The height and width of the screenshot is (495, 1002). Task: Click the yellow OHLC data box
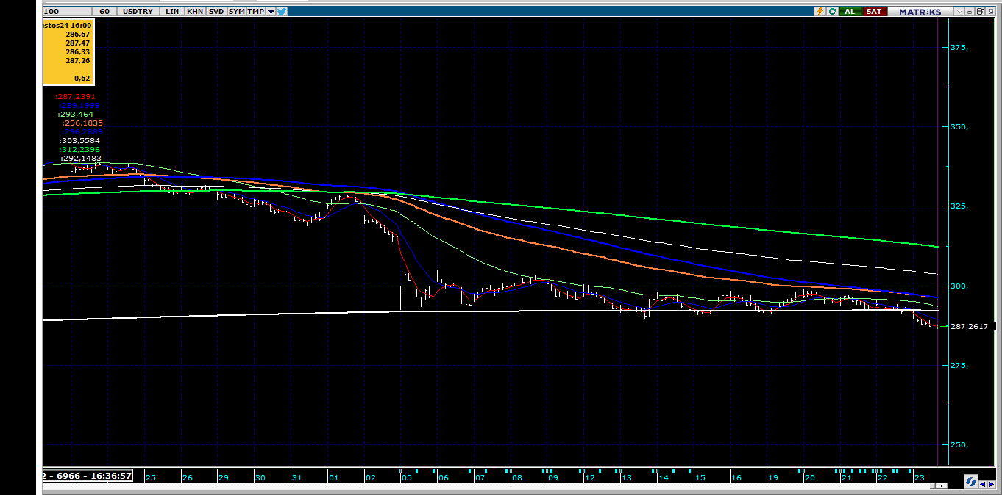click(x=68, y=53)
